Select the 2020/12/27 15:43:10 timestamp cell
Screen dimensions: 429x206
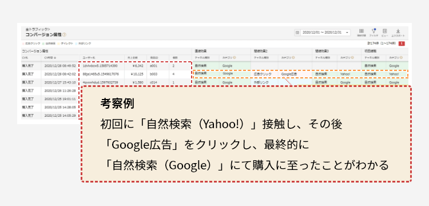click(60, 82)
